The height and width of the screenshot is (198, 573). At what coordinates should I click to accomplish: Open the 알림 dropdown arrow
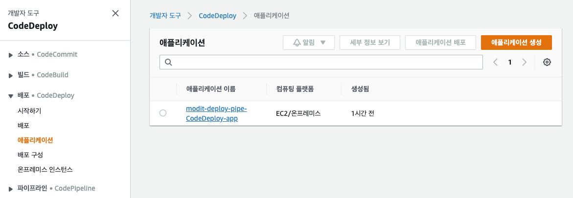(322, 43)
